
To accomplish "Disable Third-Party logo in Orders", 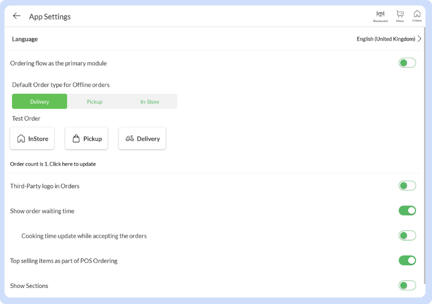I will pos(407,185).
